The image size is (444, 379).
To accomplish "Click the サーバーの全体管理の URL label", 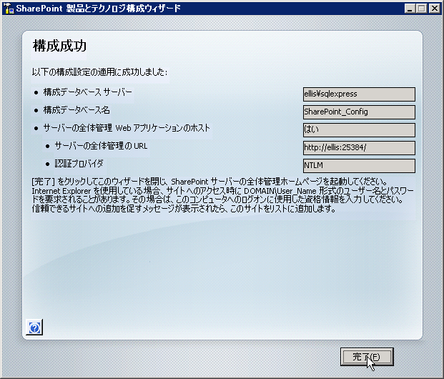I will click(x=101, y=146).
